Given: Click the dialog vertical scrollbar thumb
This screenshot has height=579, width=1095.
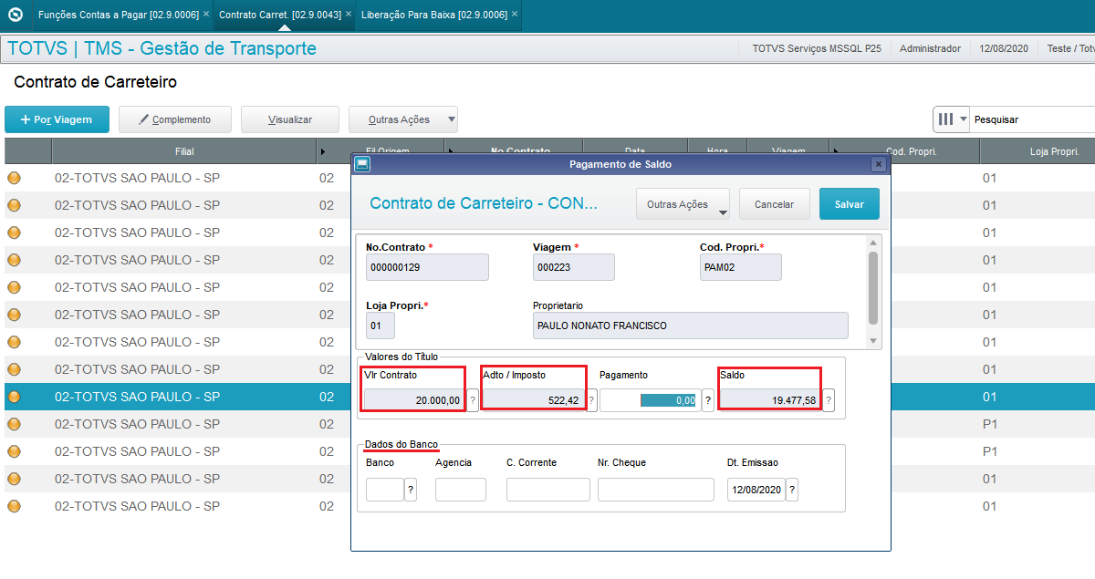Looking at the screenshot, I should point(874,287).
